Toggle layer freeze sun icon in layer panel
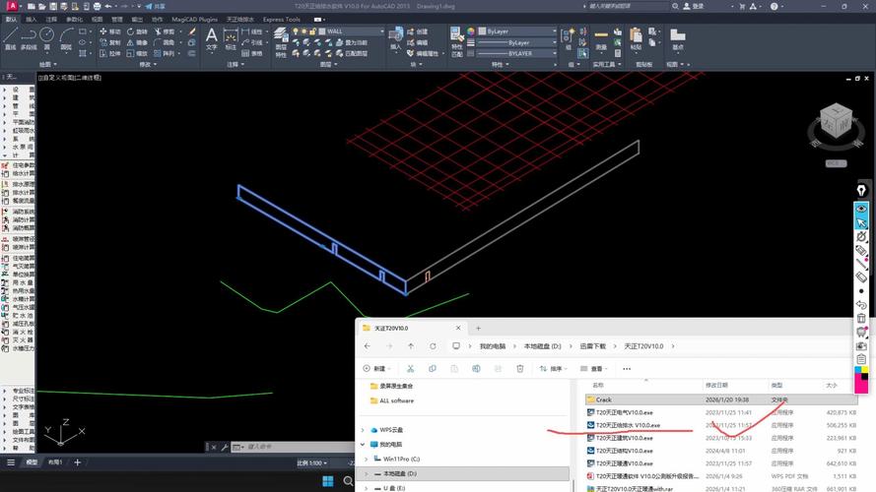The height and width of the screenshot is (492, 876). click(303, 31)
